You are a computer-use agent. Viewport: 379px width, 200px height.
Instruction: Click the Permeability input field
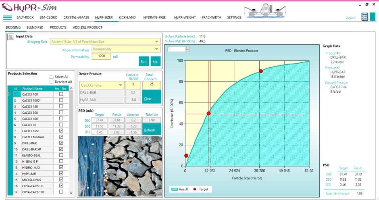pos(102,56)
